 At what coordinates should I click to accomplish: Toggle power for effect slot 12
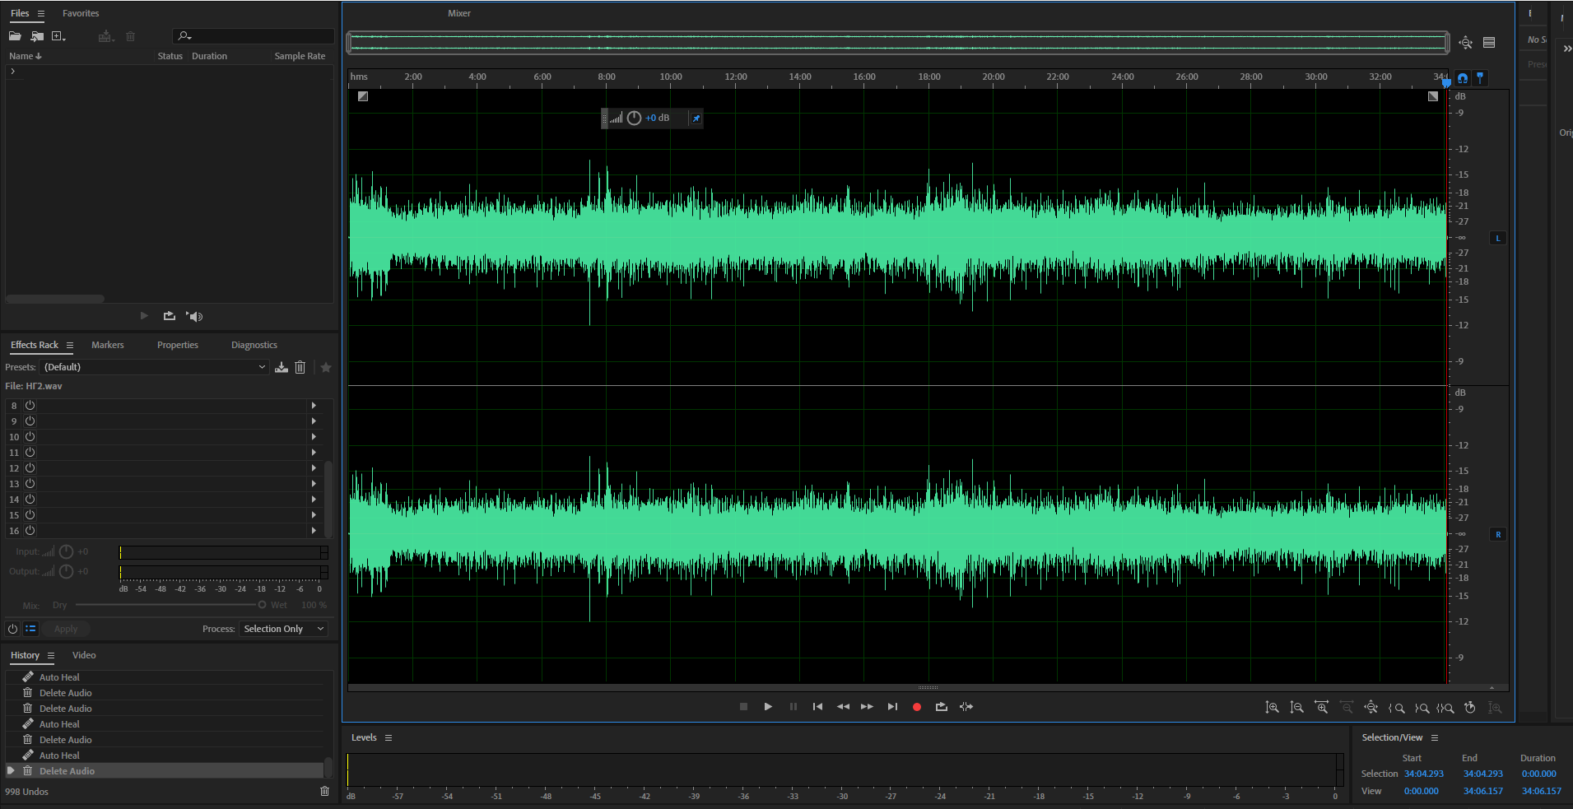[x=30, y=468]
